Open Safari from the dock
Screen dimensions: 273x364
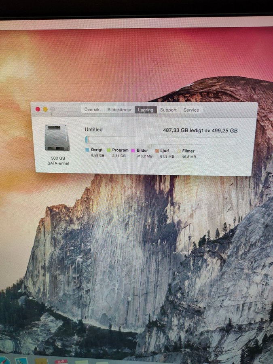pyautogui.click(x=4, y=360)
